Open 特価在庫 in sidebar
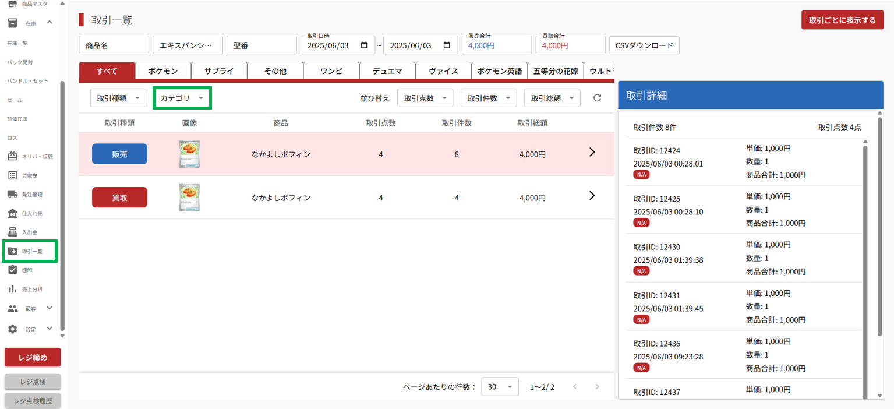The image size is (894, 409). coord(17,119)
